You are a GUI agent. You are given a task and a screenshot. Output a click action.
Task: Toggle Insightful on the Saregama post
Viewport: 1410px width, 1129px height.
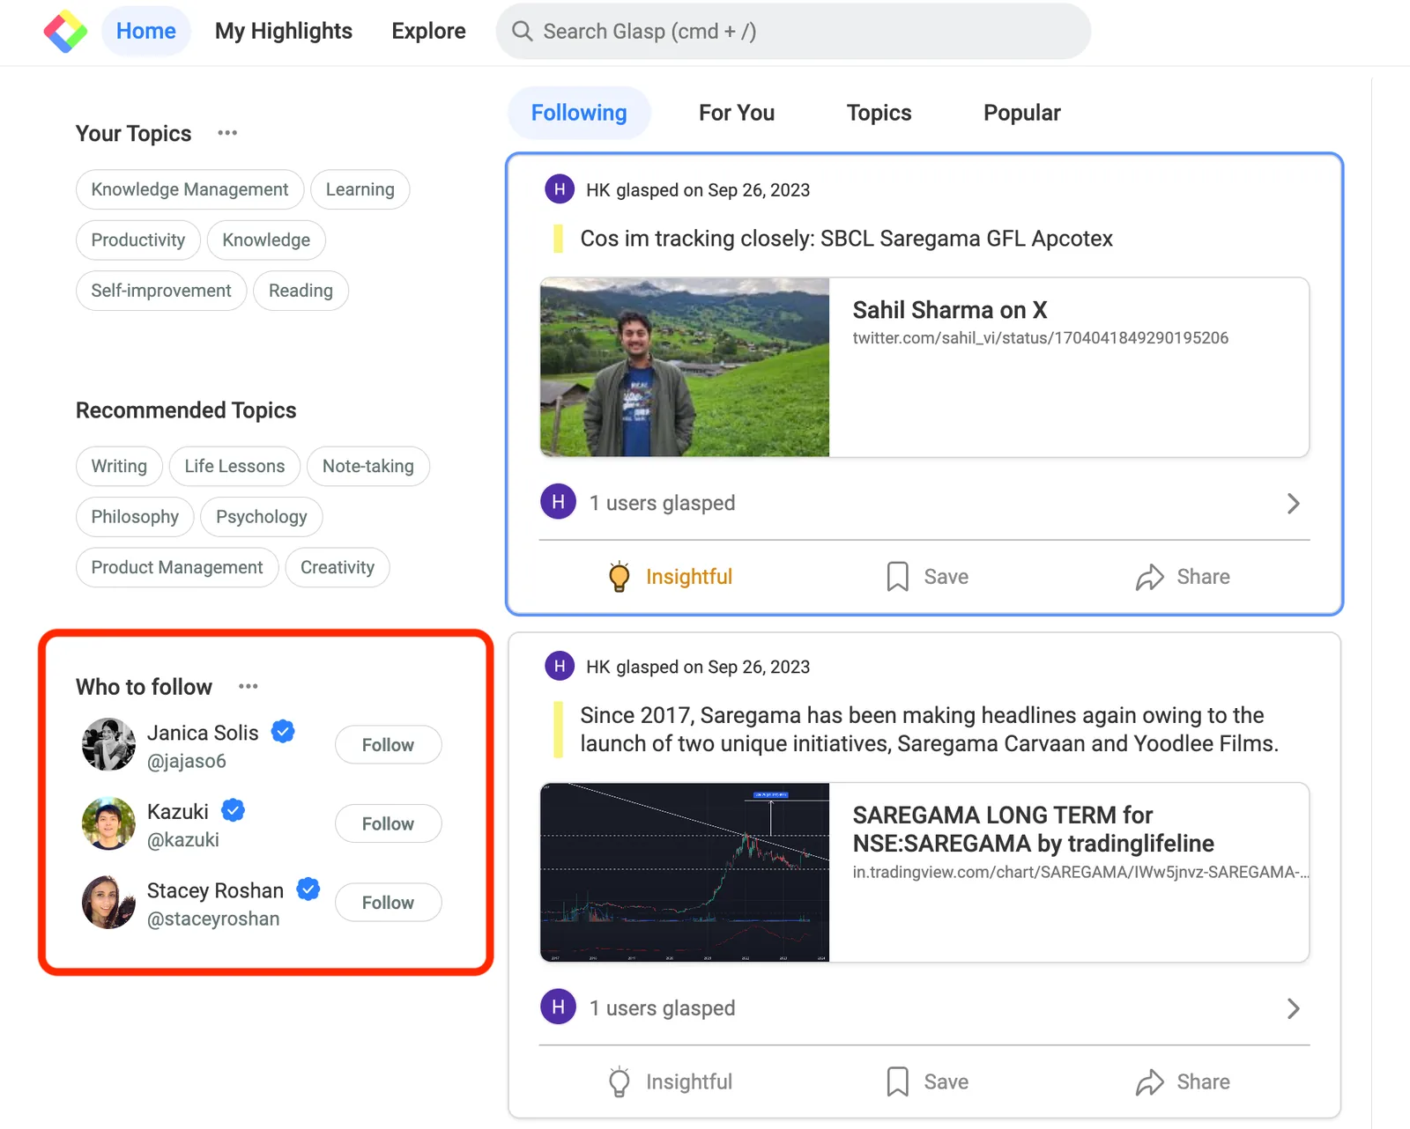671,1081
